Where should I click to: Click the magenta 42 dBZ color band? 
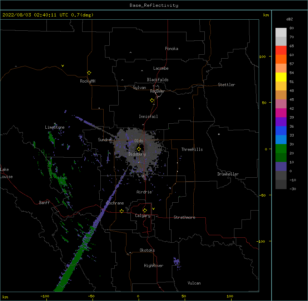click(281, 113)
